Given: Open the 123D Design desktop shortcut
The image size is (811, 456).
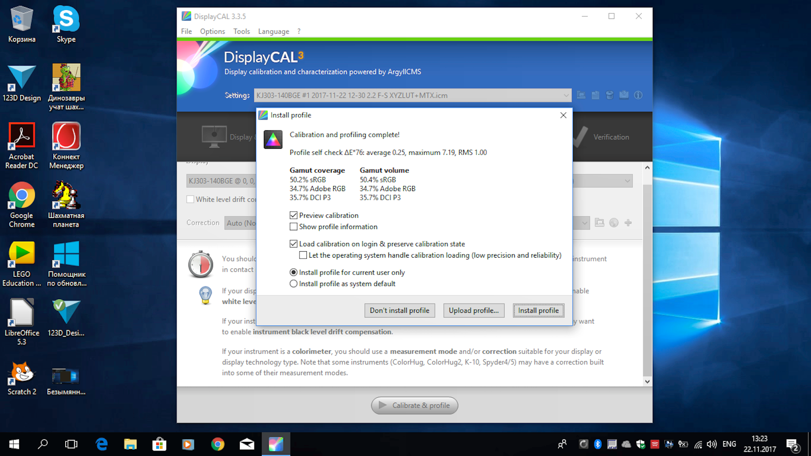Looking at the screenshot, I should [21, 83].
